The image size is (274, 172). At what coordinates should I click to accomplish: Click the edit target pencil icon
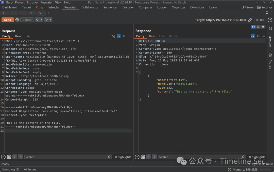pyautogui.click(x=250, y=20)
